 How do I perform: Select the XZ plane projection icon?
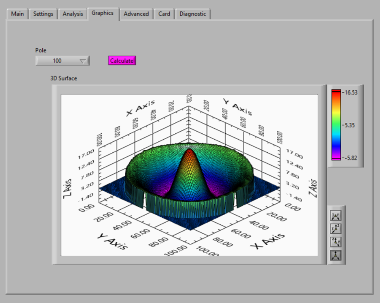pyautogui.click(x=335, y=228)
